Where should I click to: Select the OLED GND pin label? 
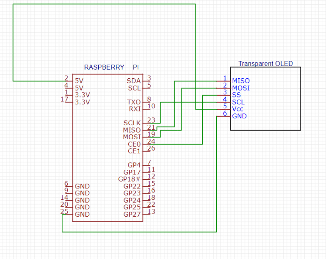pyautogui.click(x=239, y=116)
